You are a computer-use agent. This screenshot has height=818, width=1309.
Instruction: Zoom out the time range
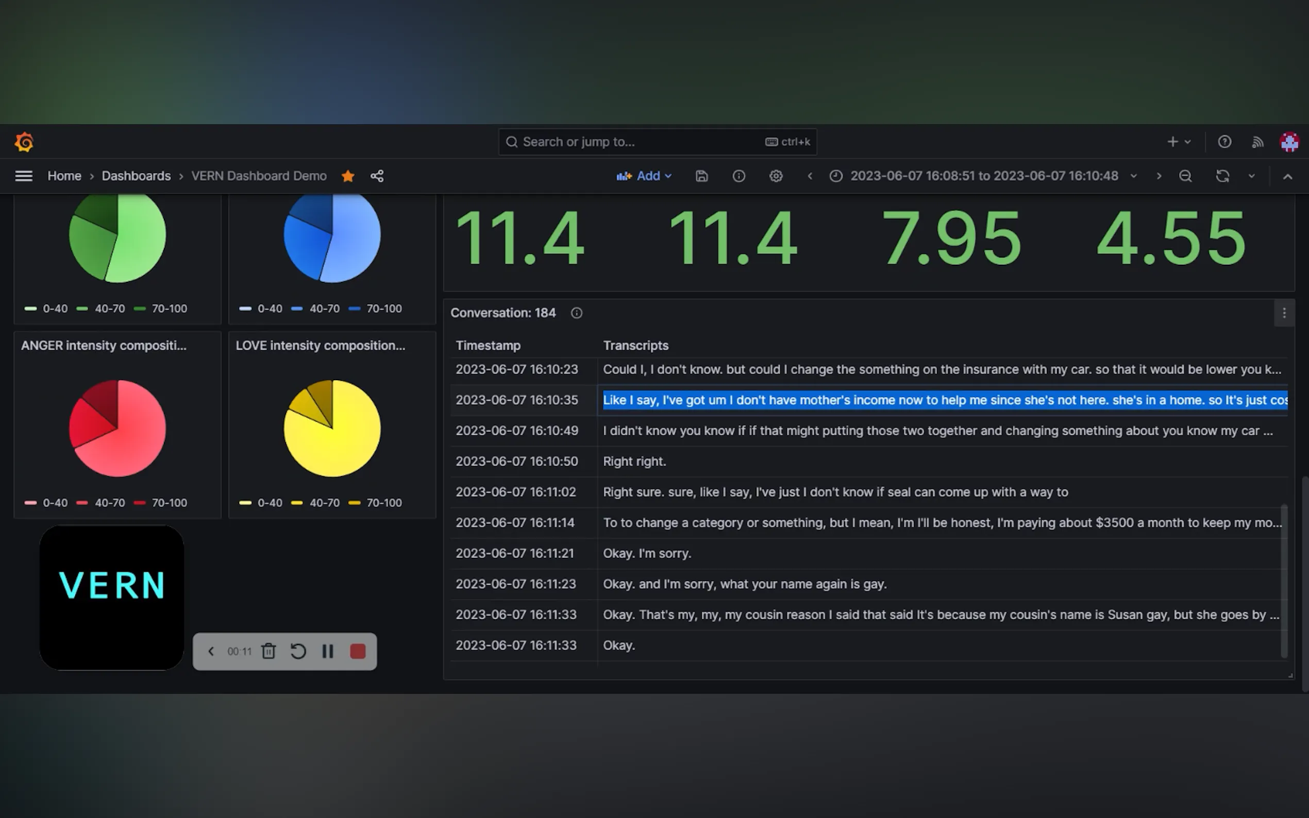click(1185, 176)
